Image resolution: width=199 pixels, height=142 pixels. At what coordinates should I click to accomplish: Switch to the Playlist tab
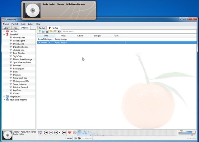click(x=42, y=28)
